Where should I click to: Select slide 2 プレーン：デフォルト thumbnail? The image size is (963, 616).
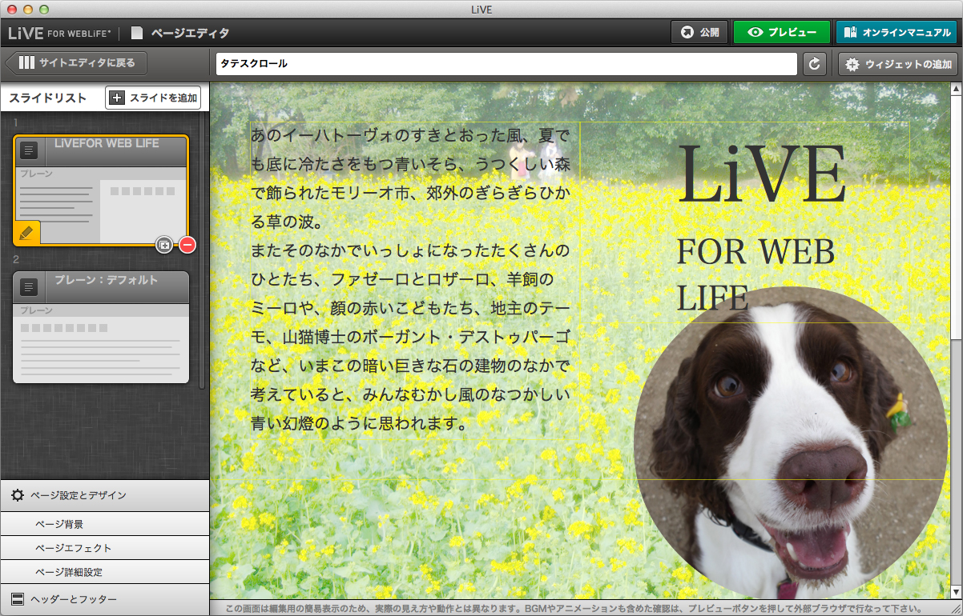tap(100, 327)
